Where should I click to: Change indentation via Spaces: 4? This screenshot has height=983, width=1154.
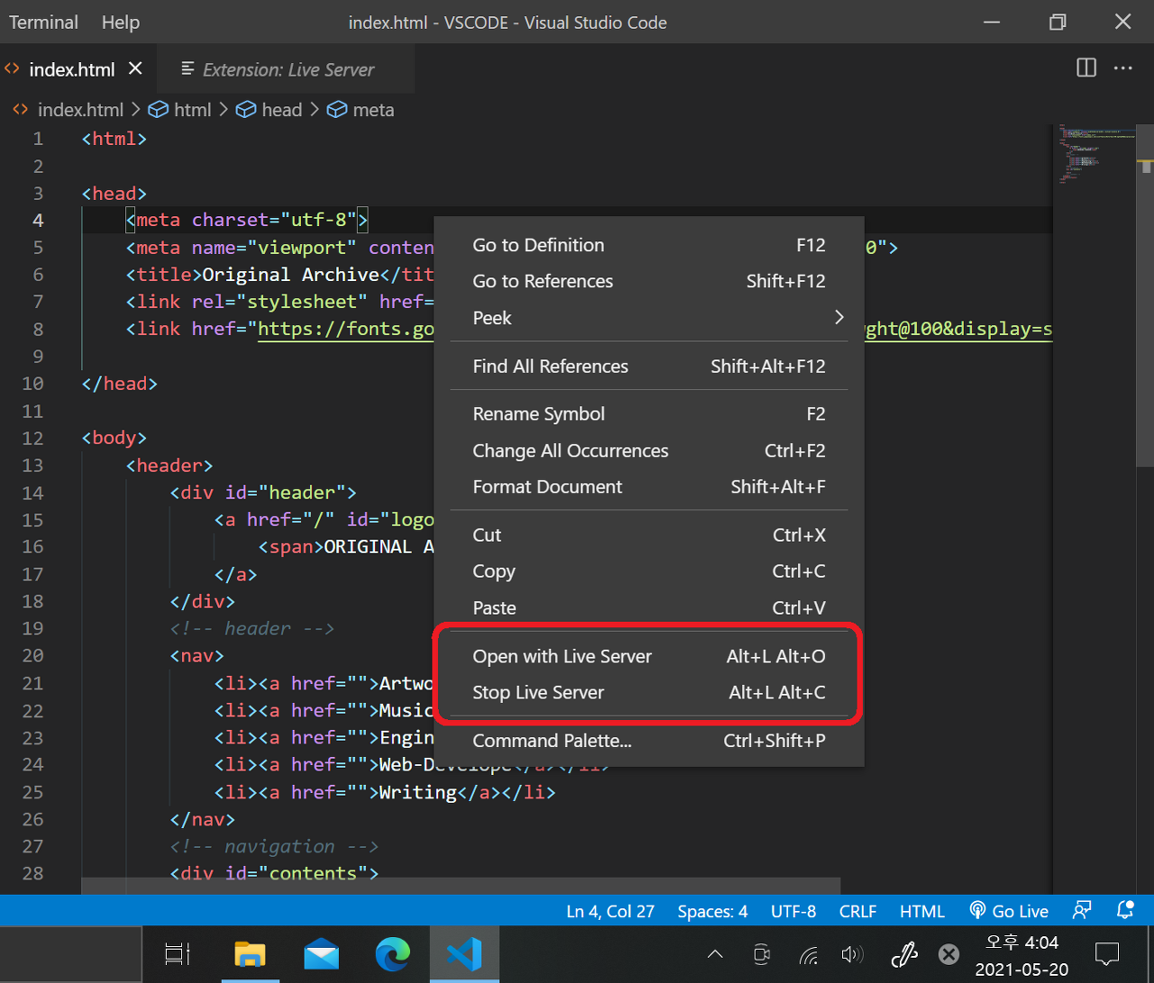pyautogui.click(x=712, y=911)
